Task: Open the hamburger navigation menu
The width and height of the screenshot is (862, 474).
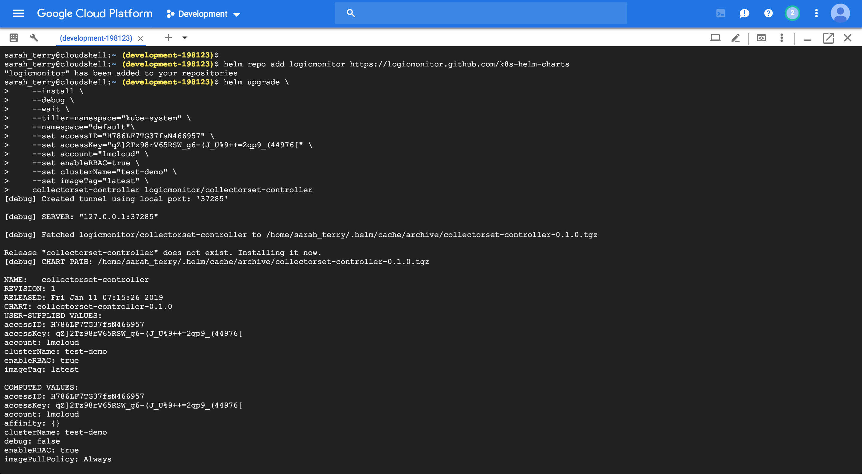Action: (18, 13)
